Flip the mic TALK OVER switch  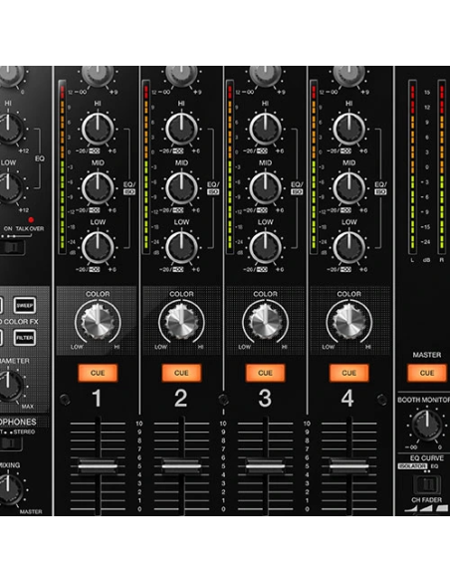[11, 247]
